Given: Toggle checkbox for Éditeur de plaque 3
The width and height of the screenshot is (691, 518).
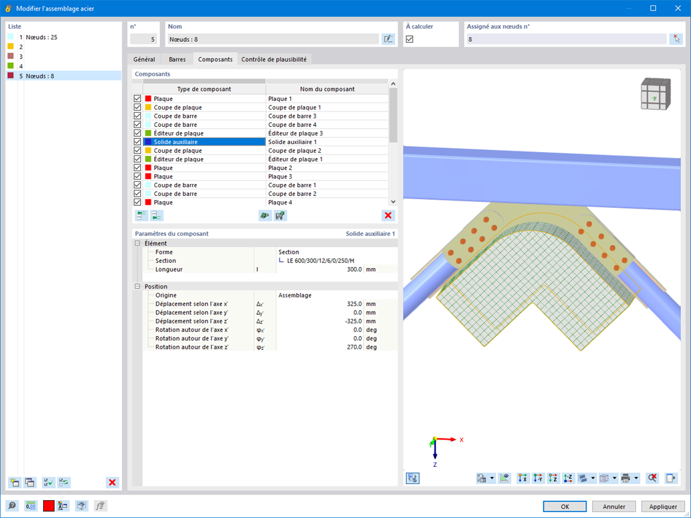Looking at the screenshot, I should tap(138, 133).
